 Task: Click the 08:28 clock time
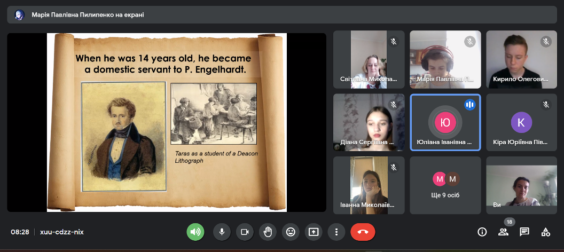[x=20, y=232]
